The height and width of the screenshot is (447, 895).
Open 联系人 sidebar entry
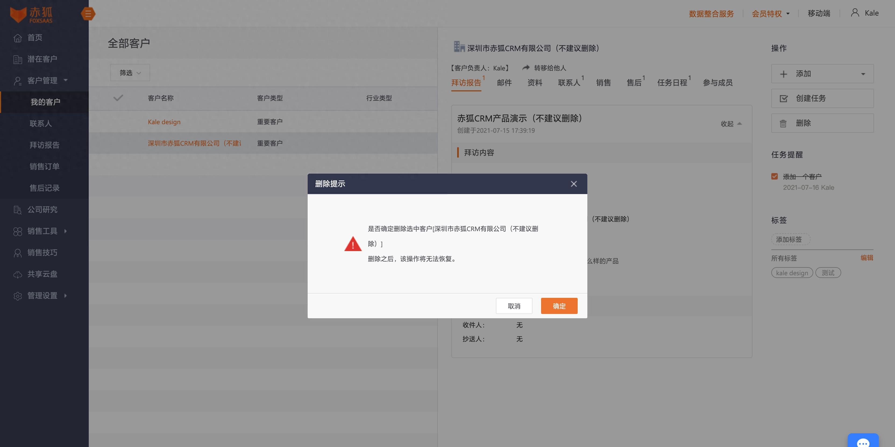tap(41, 123)
